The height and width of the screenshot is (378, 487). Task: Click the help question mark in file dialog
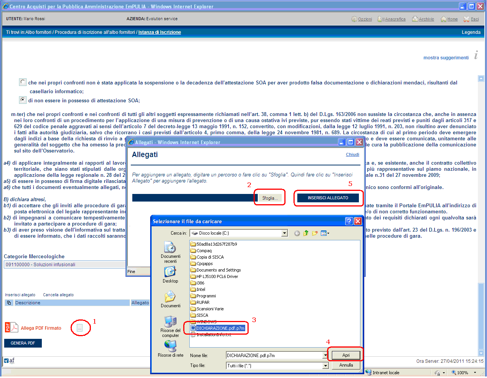click(x=349, y=221)
